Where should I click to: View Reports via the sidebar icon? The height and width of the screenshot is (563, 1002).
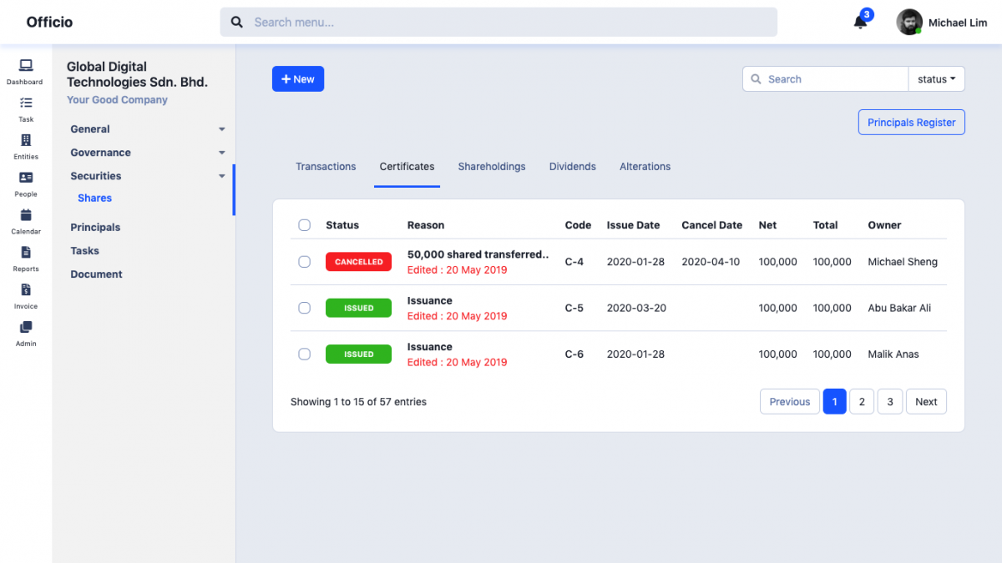pos(24,257)
